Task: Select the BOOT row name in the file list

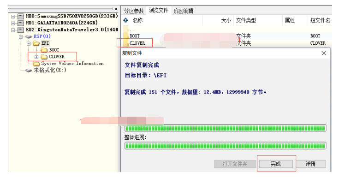Action: (x=135, y=36)
